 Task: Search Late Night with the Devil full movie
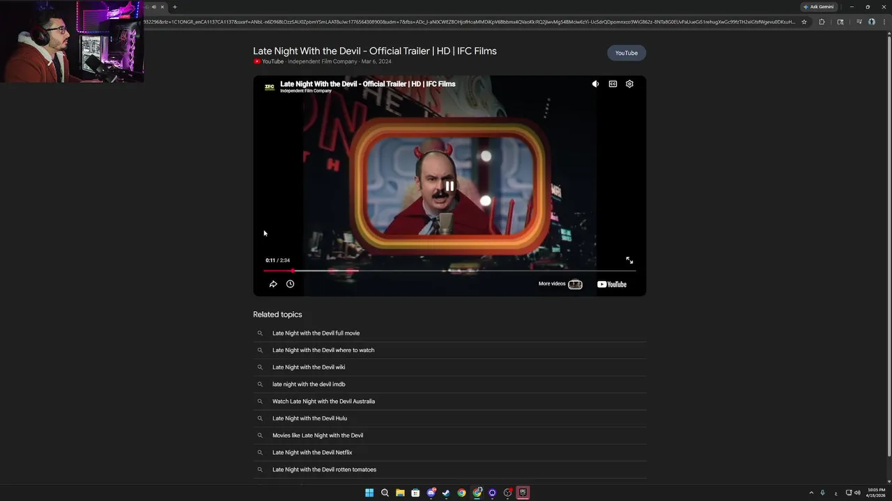(449, 333)
